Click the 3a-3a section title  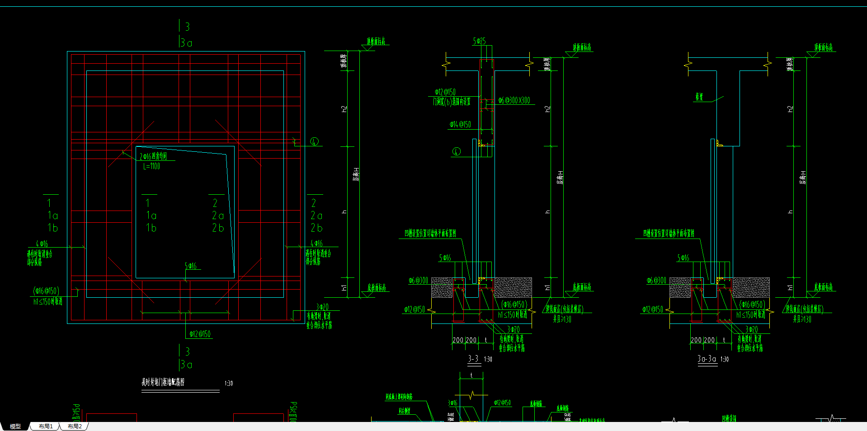pyautogui.click(x=707, y=359)
